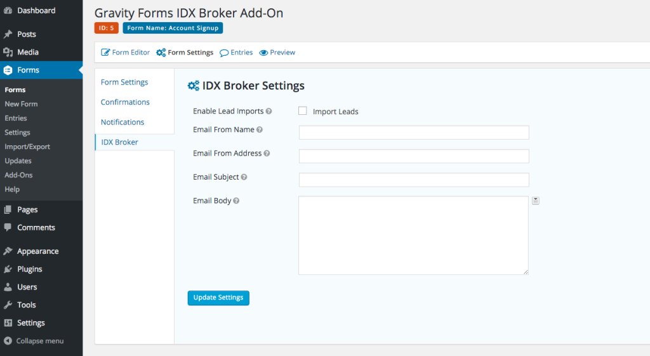The width and height of the screenshot is (650, 356).
Task: Click help icon beside Email Subject
Action: click(244, 177)
